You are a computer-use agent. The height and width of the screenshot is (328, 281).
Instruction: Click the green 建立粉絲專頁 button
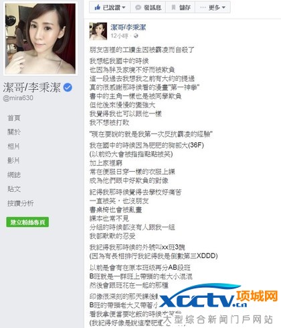(27, 222)
